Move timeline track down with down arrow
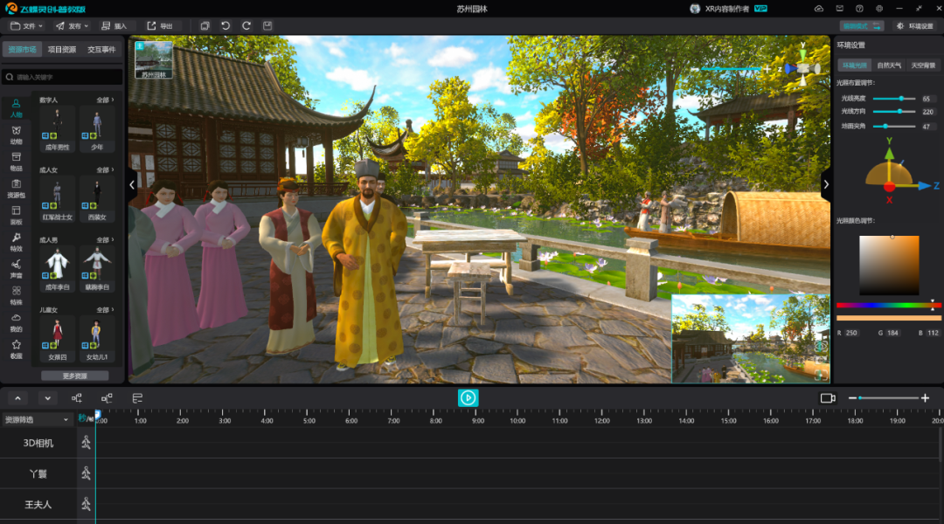 point(47,398)
